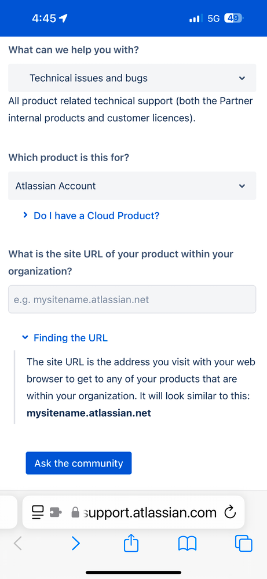Click the Ask the community button
The width and height of the screenshot is (267, 579).
pos(79,463)
